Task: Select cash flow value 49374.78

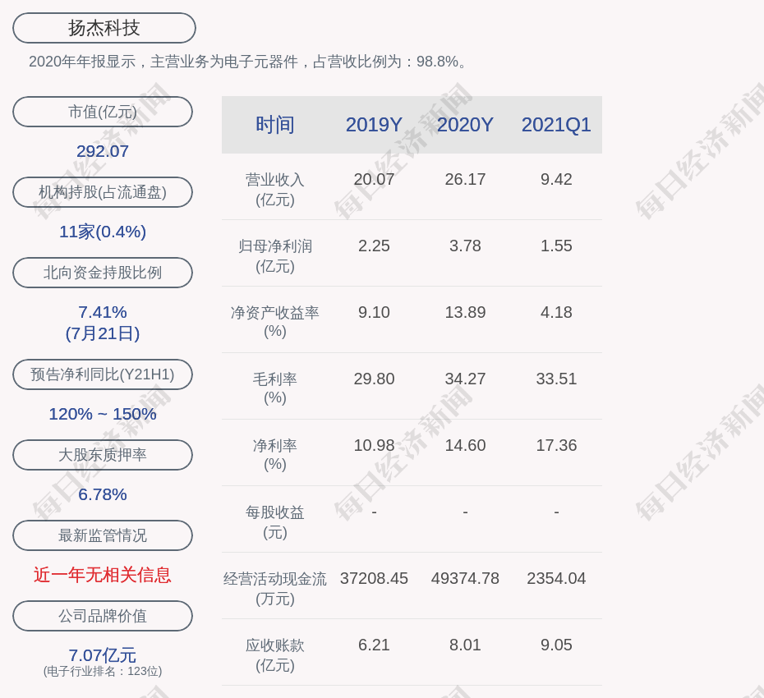Action: click(465, 578)
